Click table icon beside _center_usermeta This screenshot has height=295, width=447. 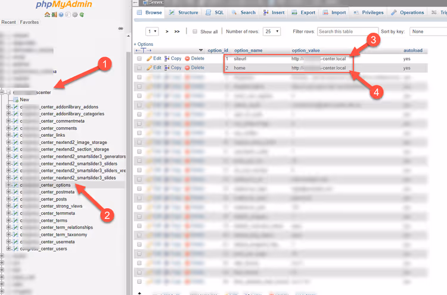(15, 242)
